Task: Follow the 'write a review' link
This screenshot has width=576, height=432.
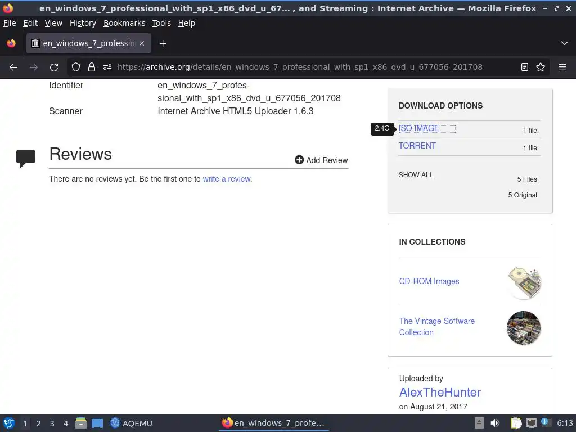Action: click(226, 179)
